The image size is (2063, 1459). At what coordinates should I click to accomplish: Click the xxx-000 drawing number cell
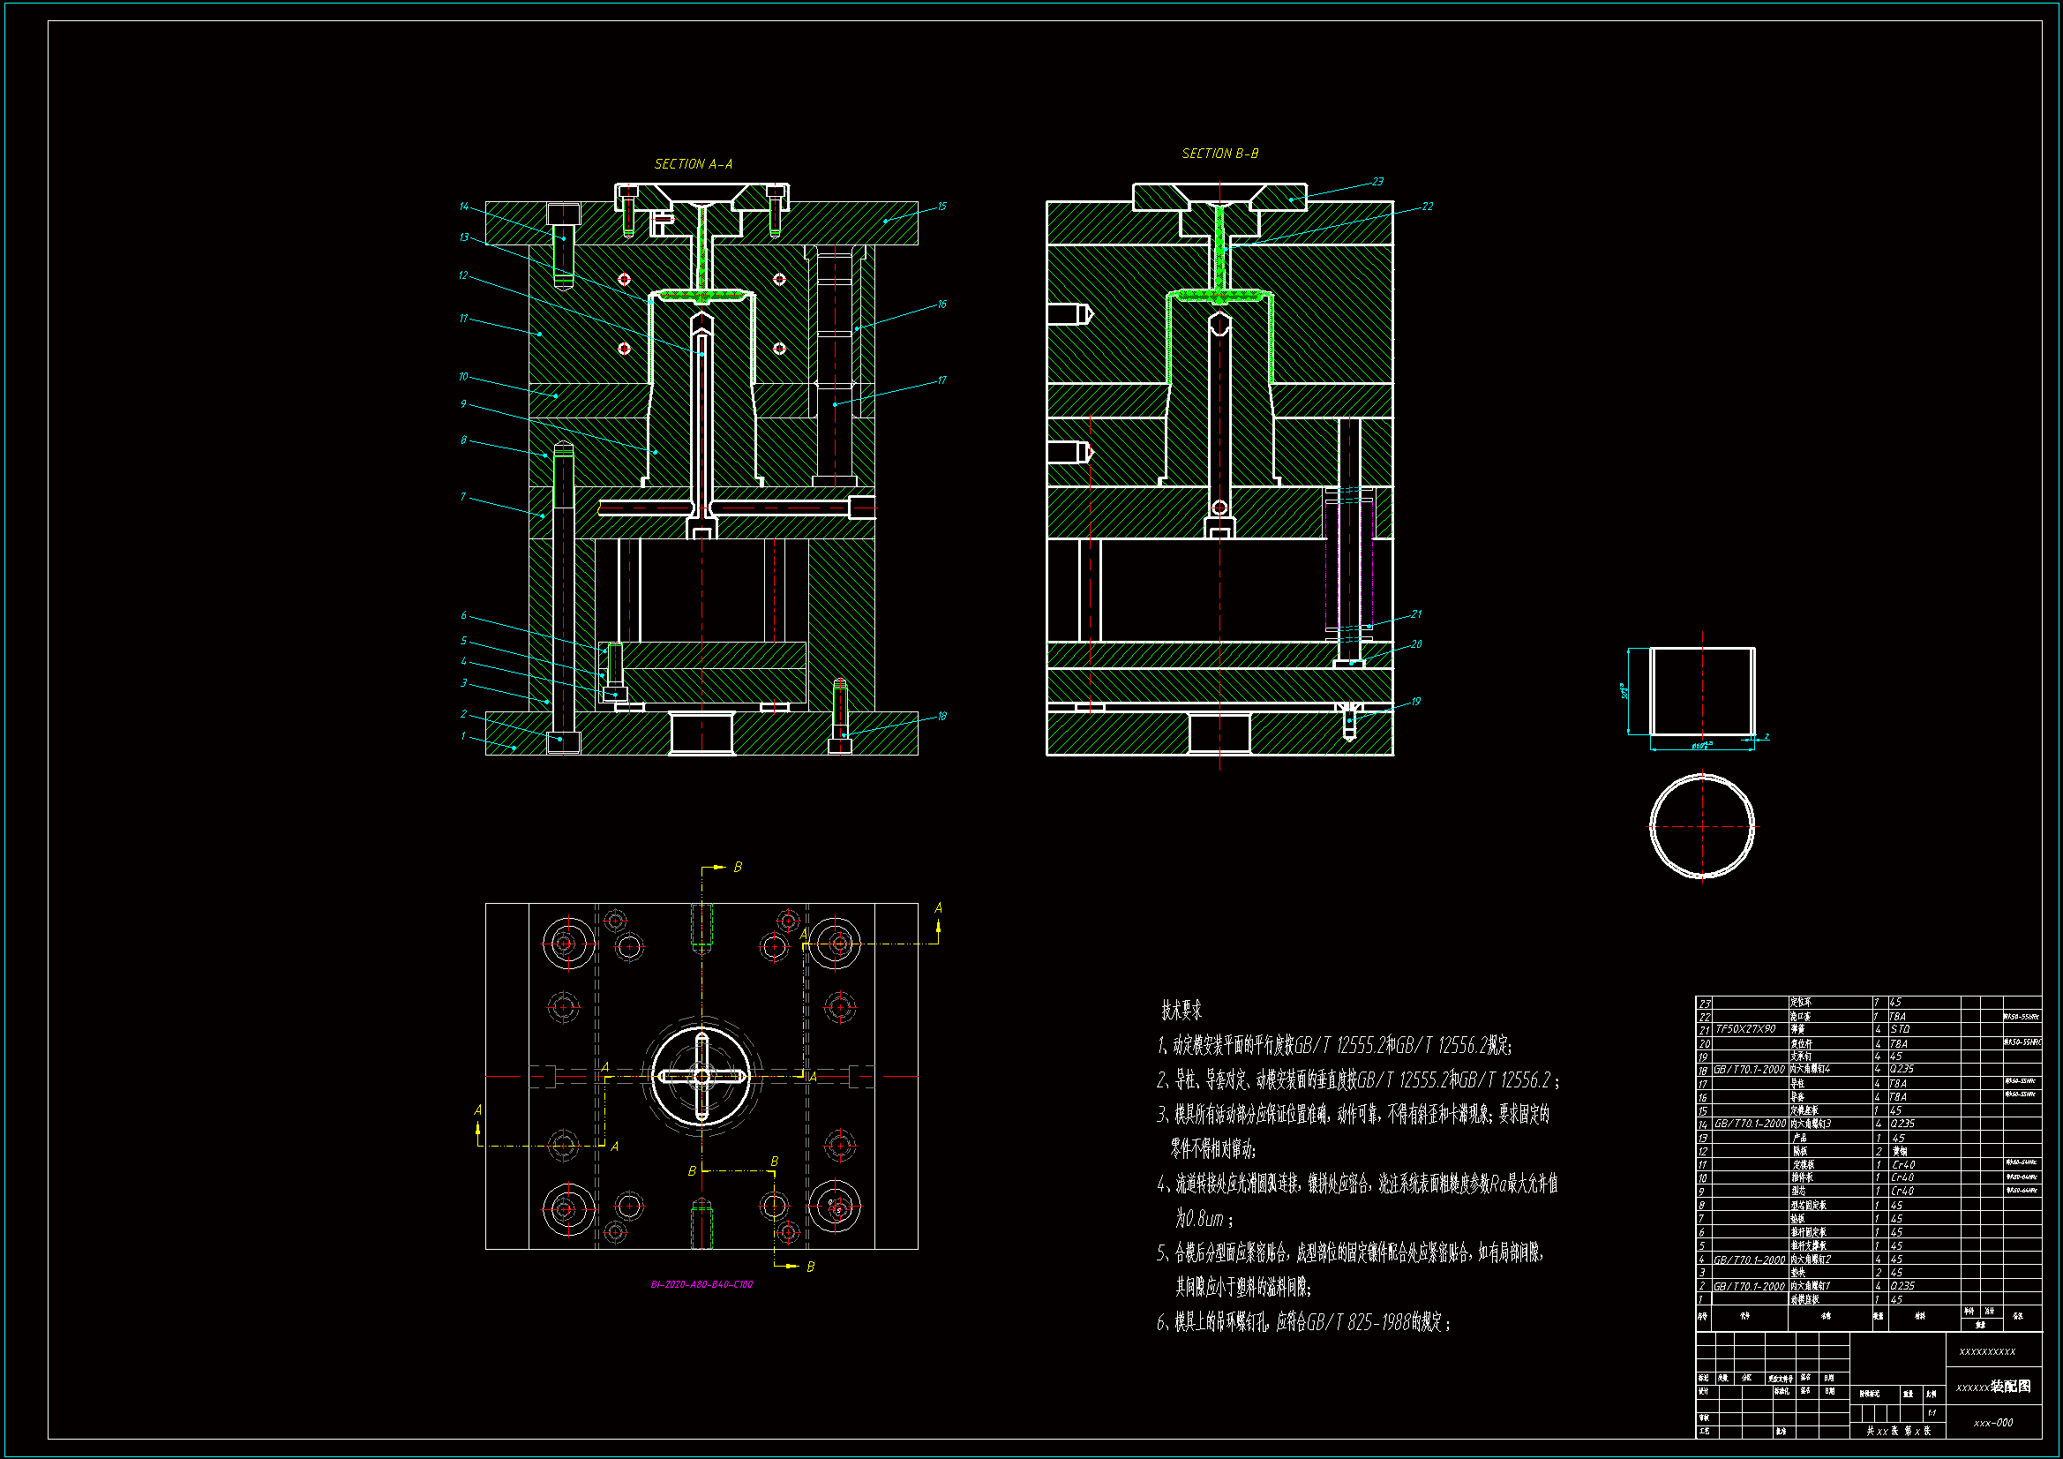[x=1993, y=1423]
